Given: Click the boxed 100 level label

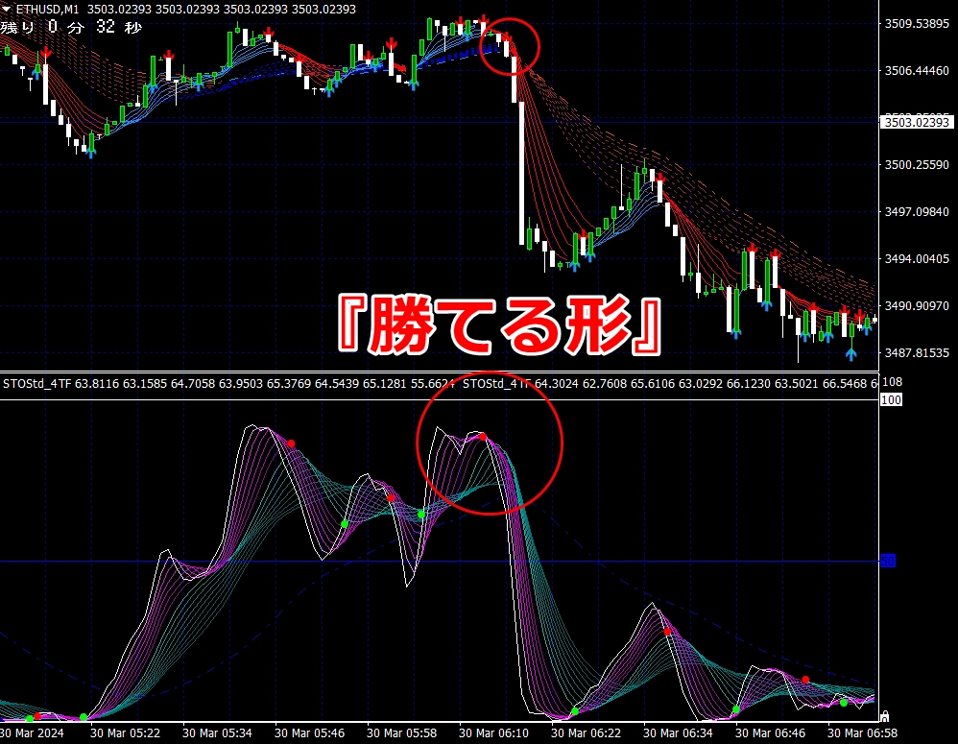Looking at the screenshot, I should [x=891, y=400].
